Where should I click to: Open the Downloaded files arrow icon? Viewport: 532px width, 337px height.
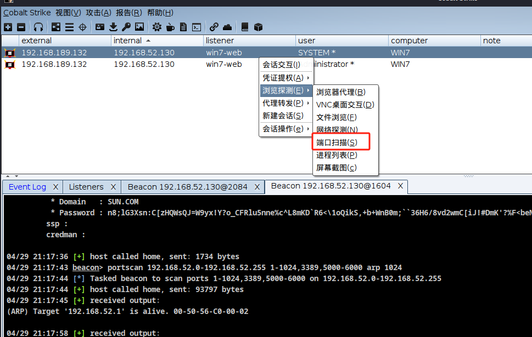tap(113, 27)
